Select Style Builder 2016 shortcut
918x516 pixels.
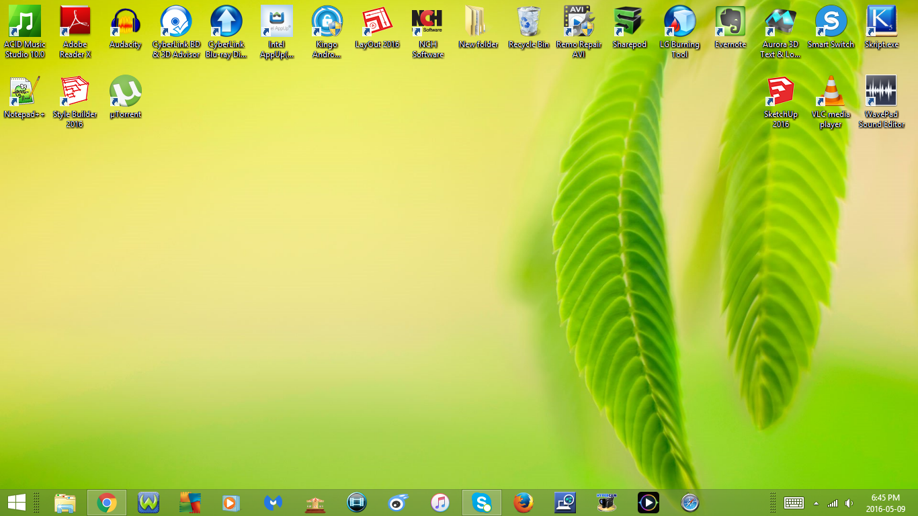(75, 101)
